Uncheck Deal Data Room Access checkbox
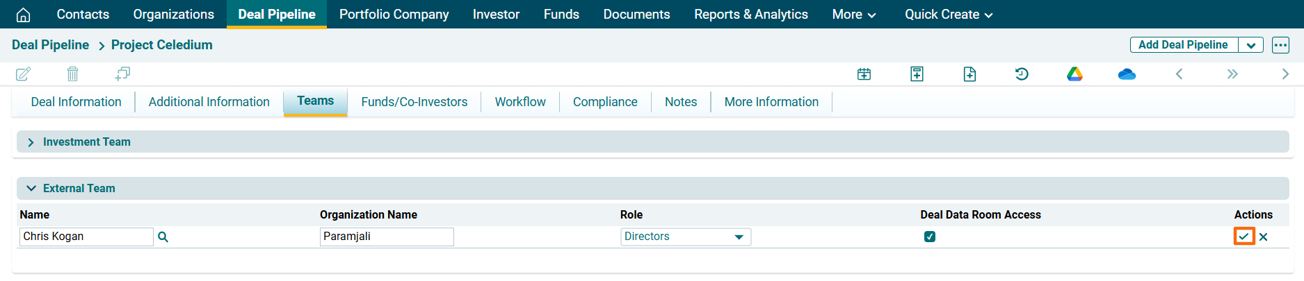Image resolution: width=1304 pixels, height=281 pixels. click(930, 237)
